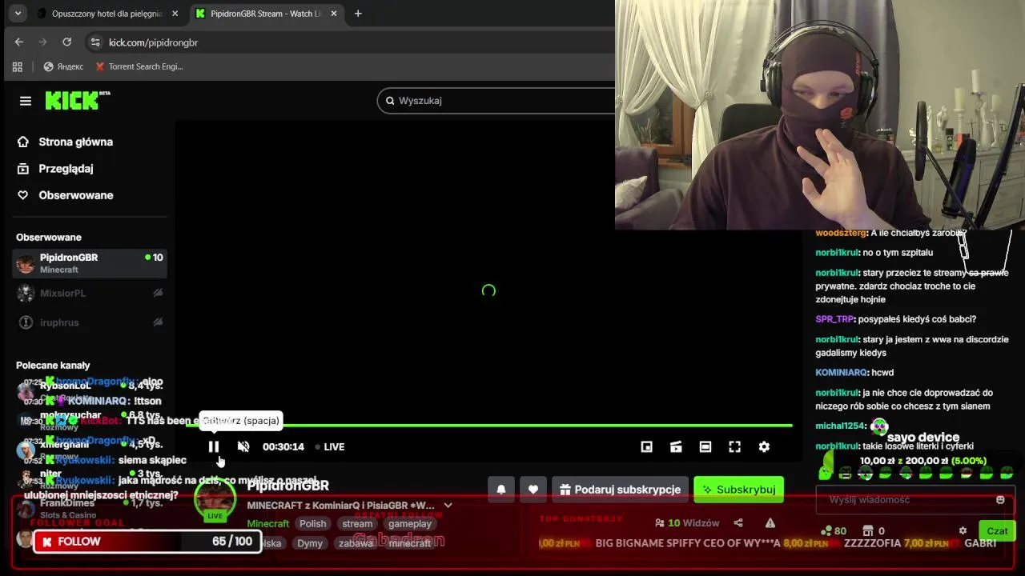Expand the stream title chevron
1025x576 pixels.
click(x=448, y=506)
